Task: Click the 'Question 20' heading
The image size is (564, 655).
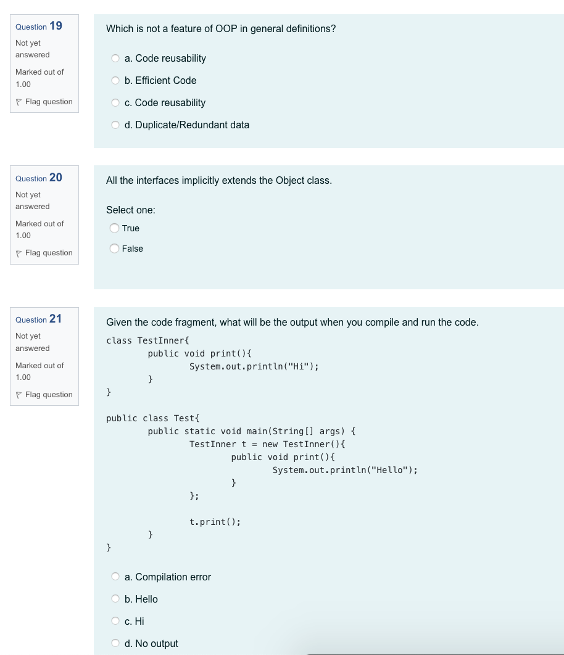Action: coord(38,178)
